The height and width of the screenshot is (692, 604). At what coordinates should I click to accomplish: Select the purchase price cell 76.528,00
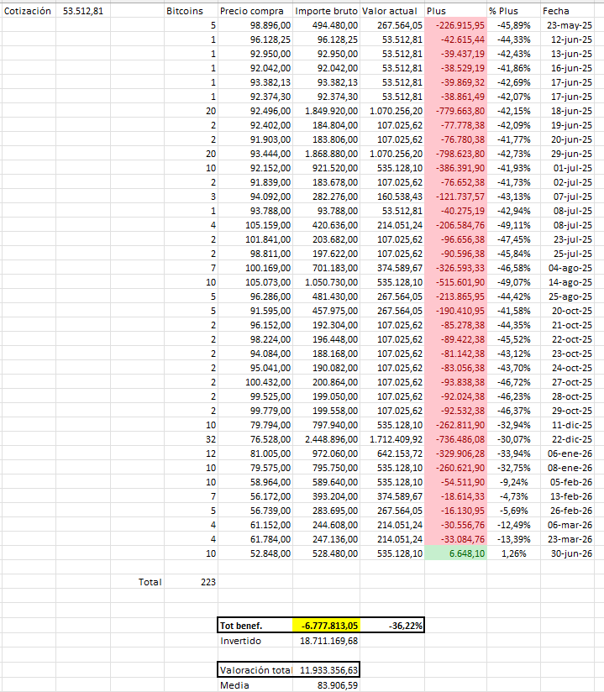(x=255, y=439)
